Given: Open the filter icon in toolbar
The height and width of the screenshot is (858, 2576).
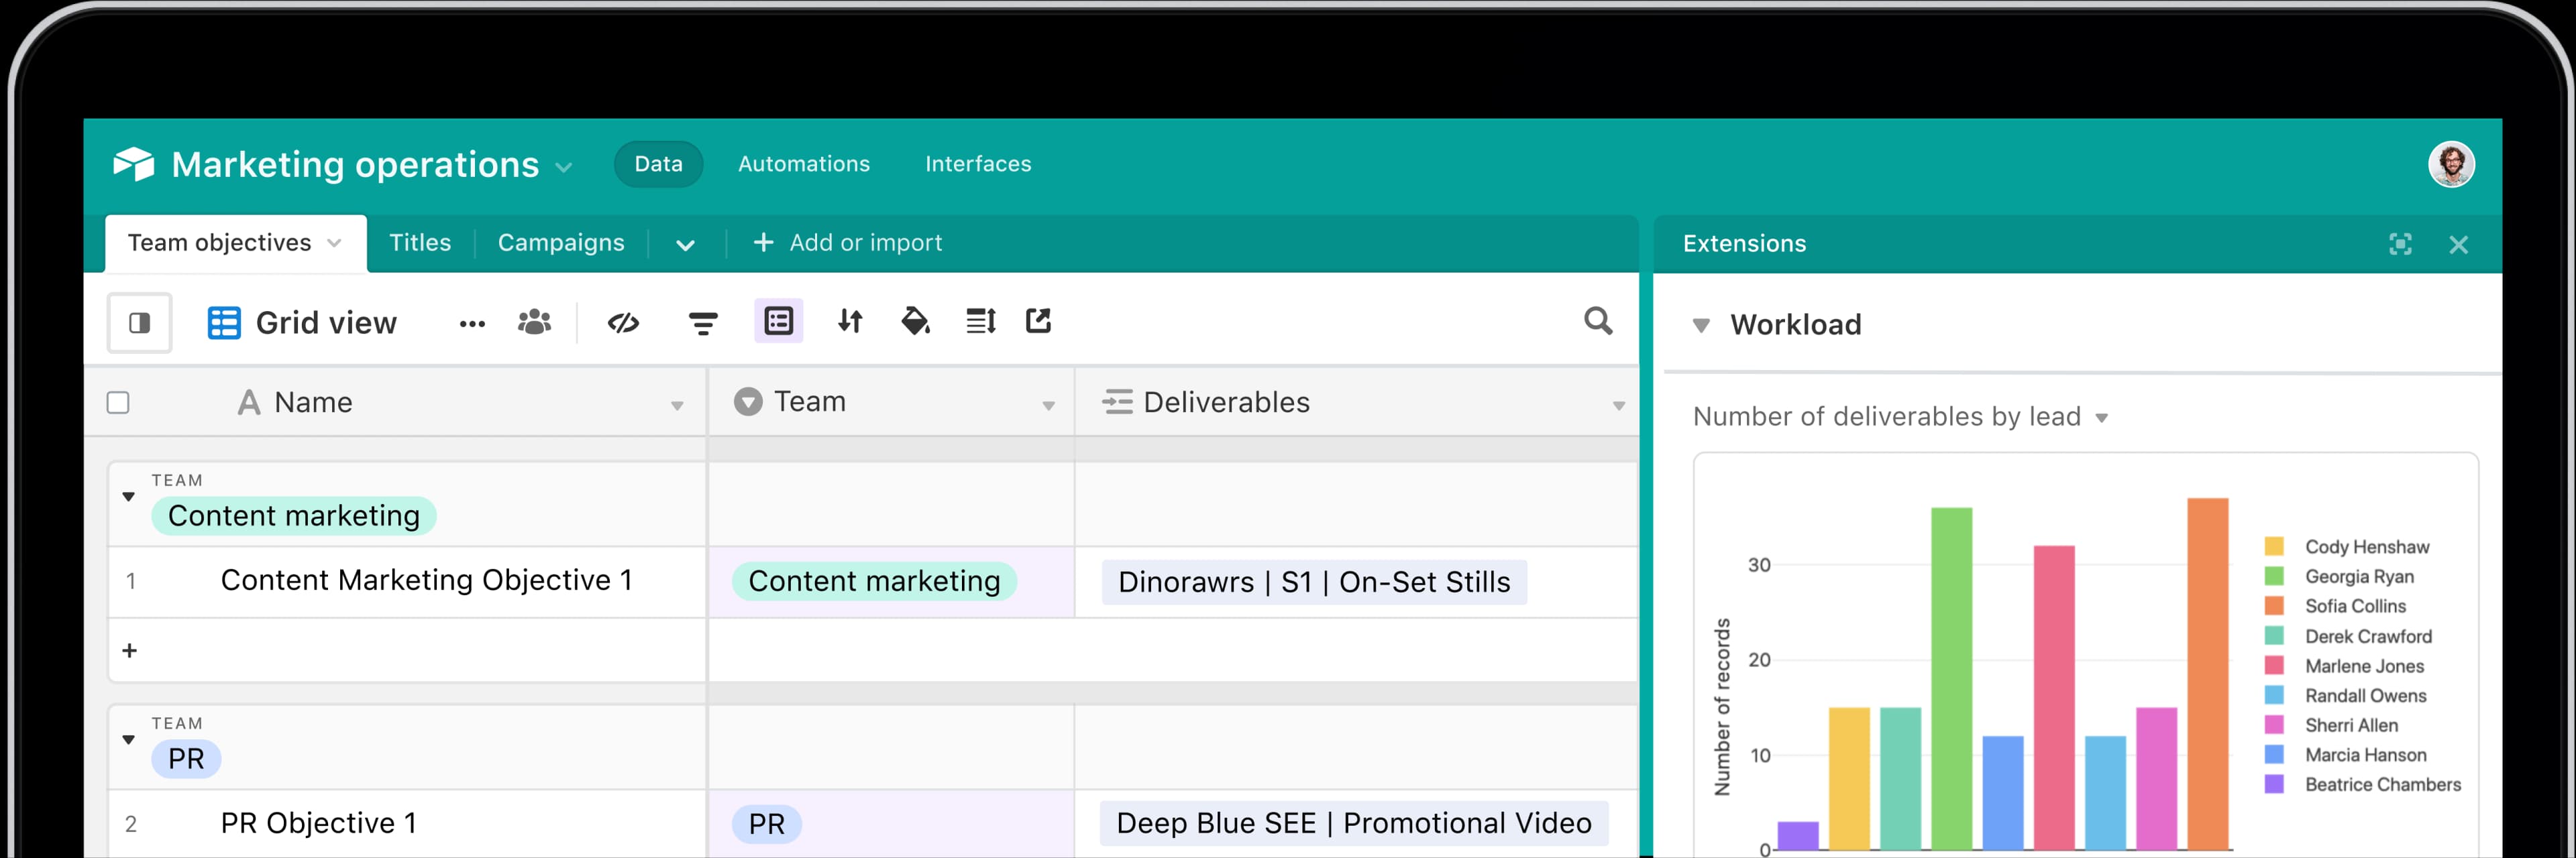Looking at the screenshot, I should tap(703, 322).
